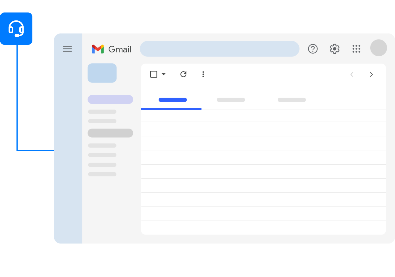
Task: Click the search mail bar
Action: (219, 49)
